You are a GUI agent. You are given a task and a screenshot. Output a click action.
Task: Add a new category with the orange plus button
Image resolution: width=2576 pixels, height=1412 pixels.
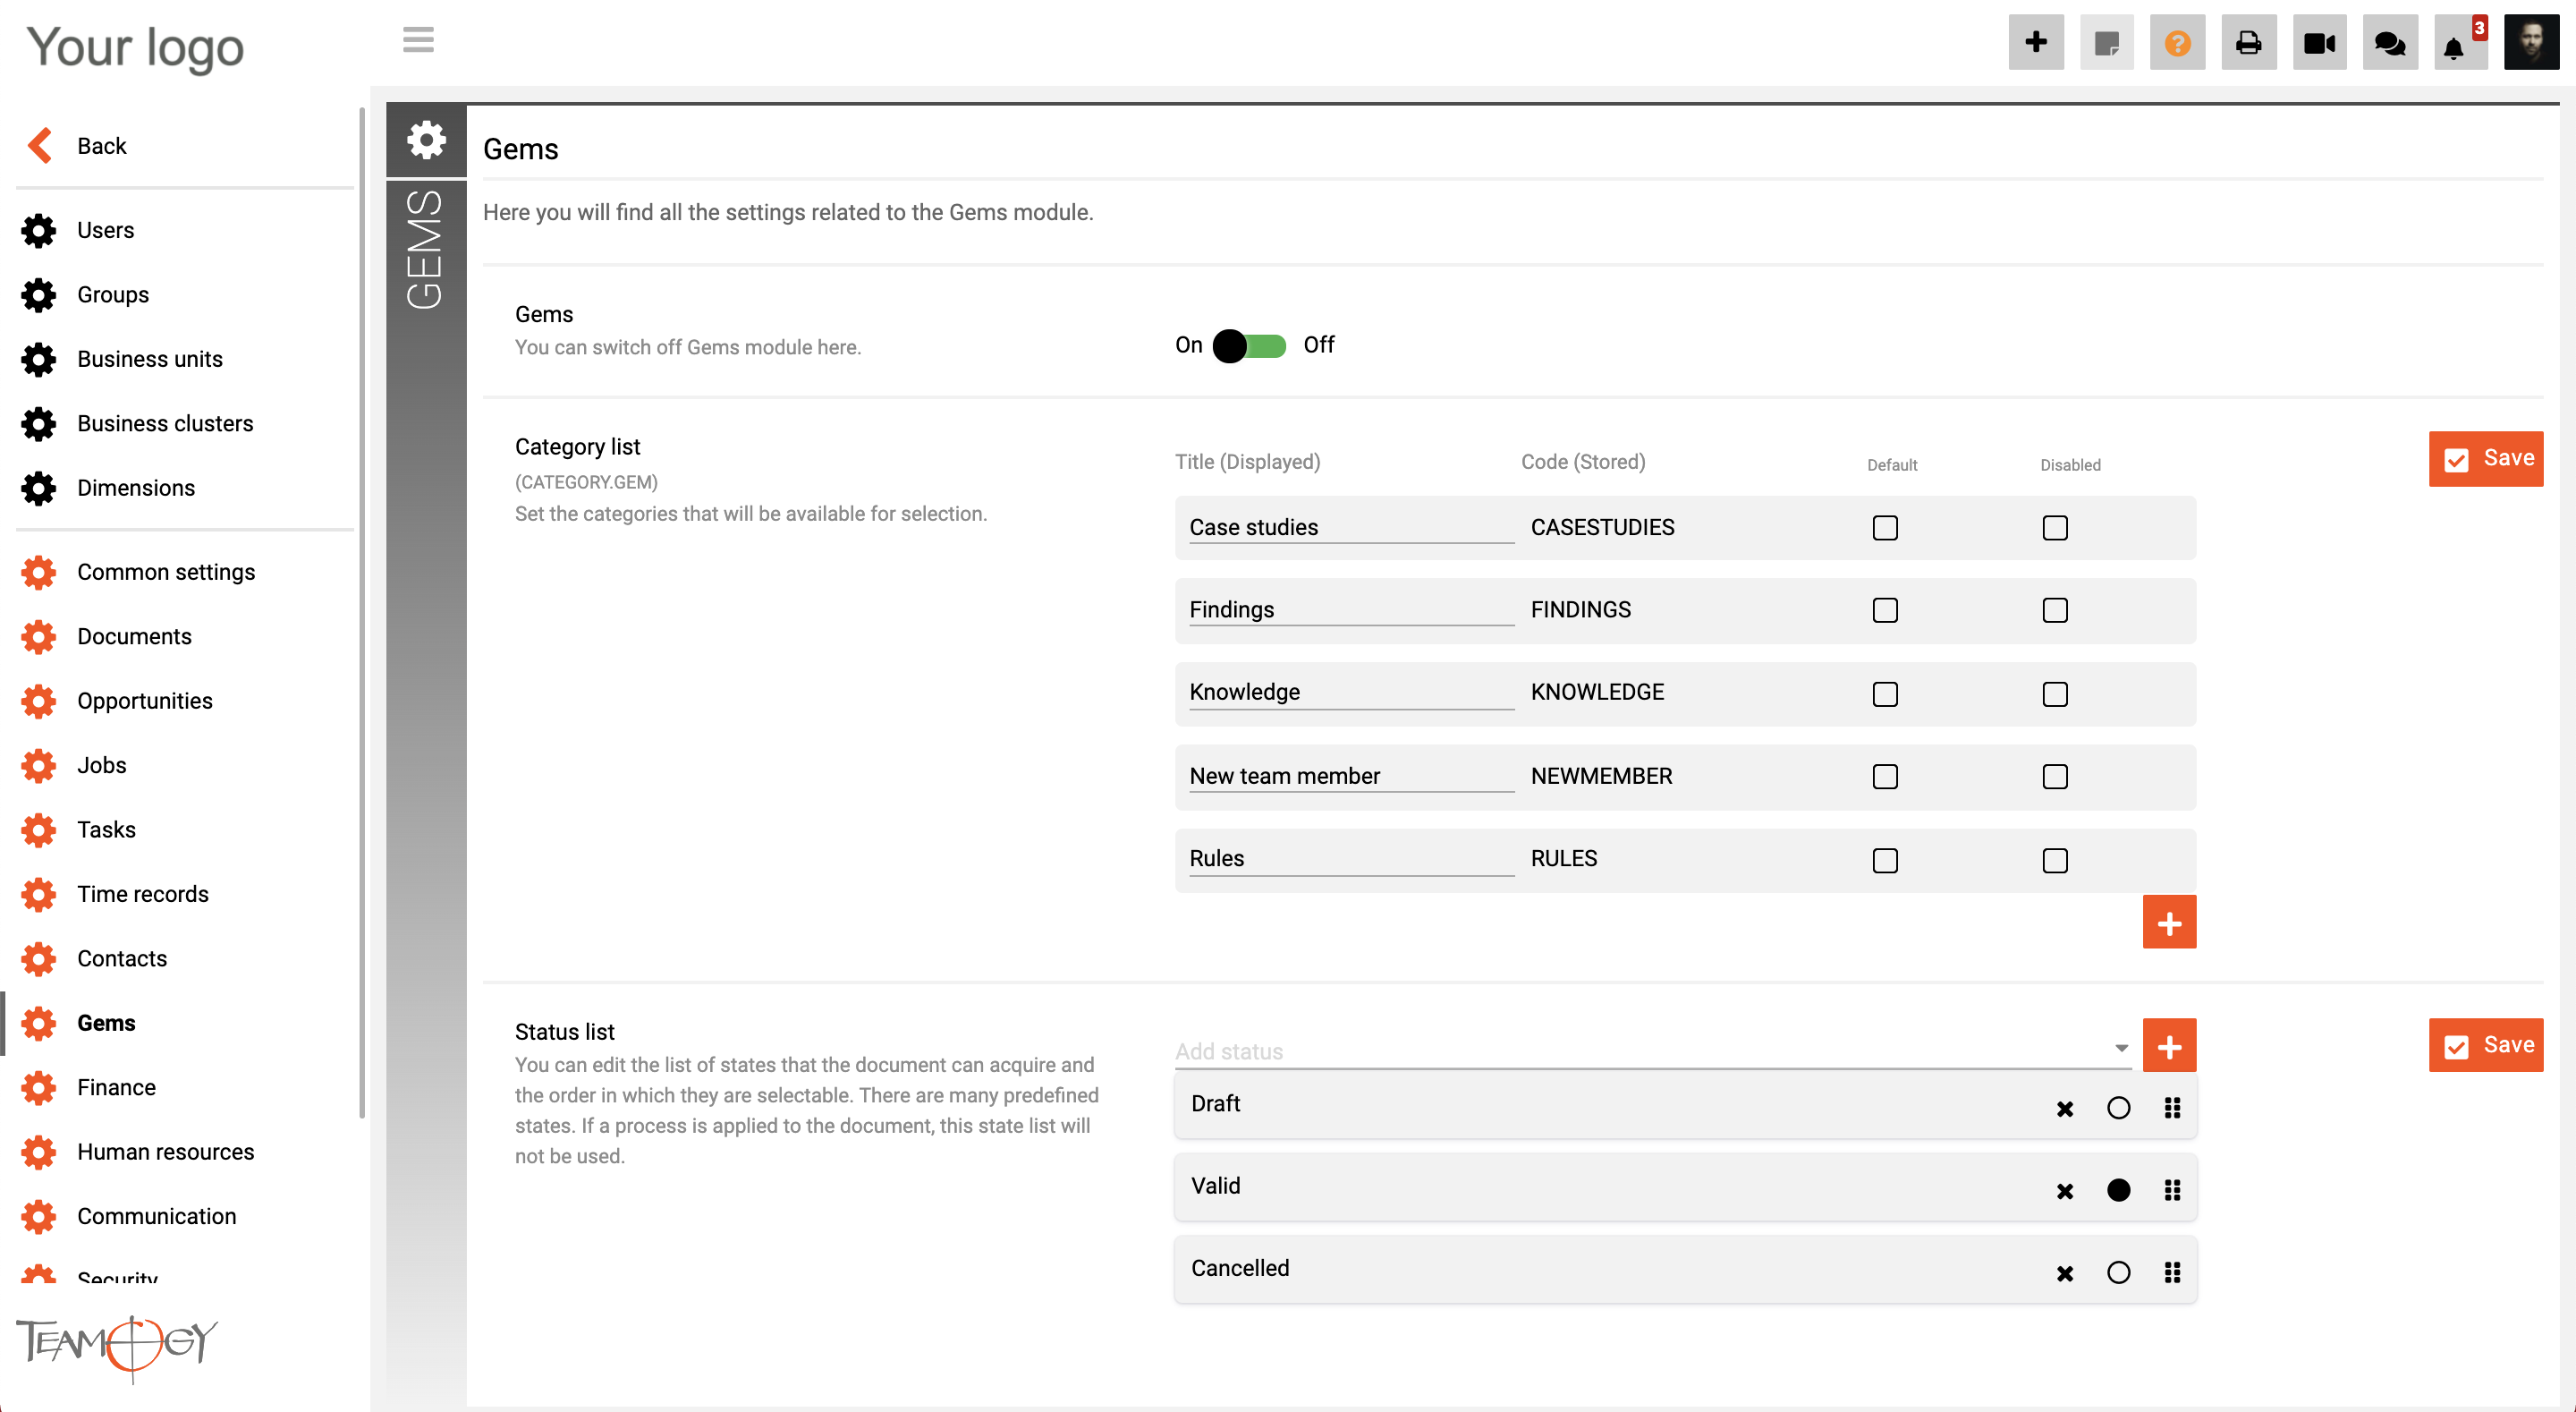tap(2169, 922)
